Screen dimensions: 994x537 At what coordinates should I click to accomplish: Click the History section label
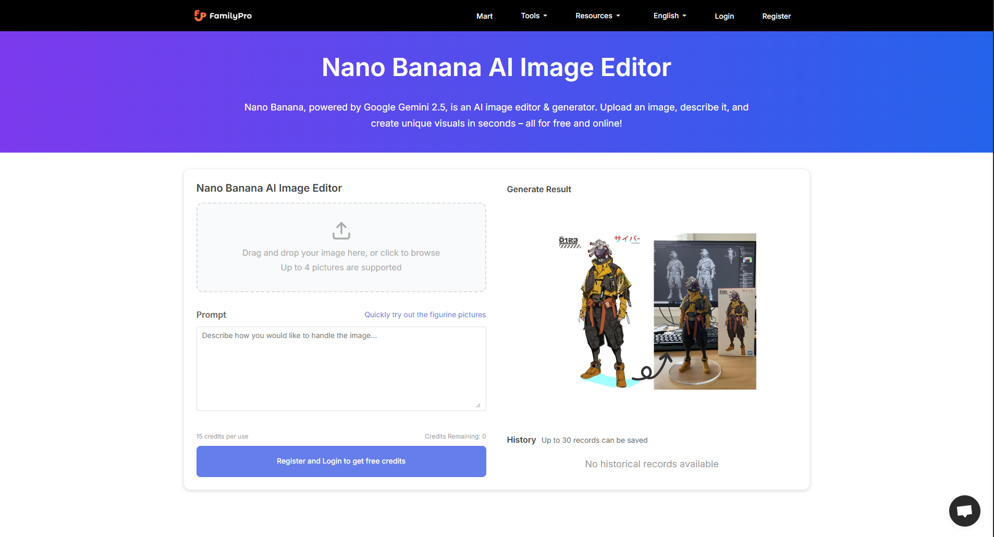(x=521, y=440)
